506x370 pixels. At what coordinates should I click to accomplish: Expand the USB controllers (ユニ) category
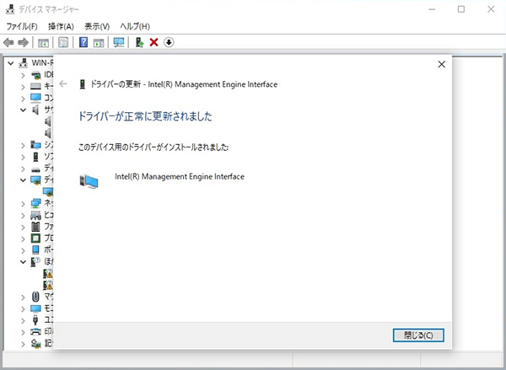(x=23, y=320)
